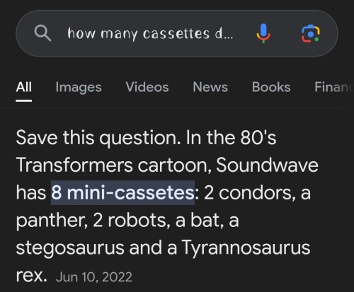Focus the search field with 'how many cassettes'
Viewport: 354px width, 292px height.
point(150,33)
